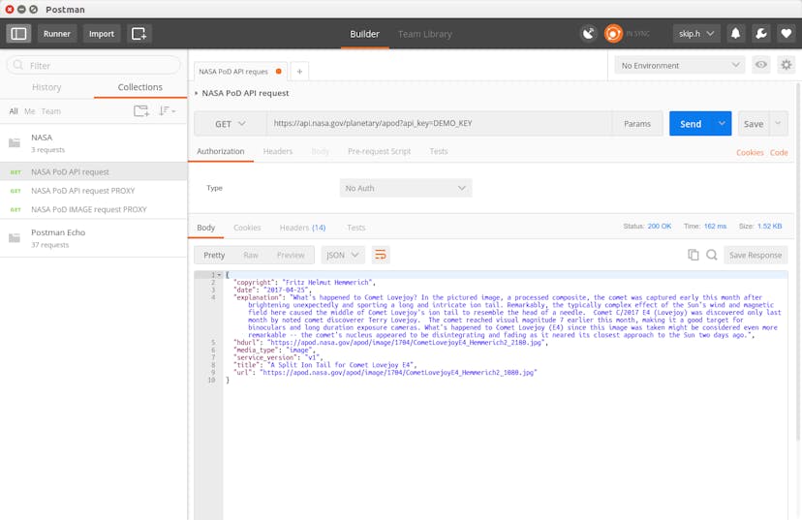Viewport: 802px width, 520px height.
Task: Switch response view to Pretty
Action: 214,255
